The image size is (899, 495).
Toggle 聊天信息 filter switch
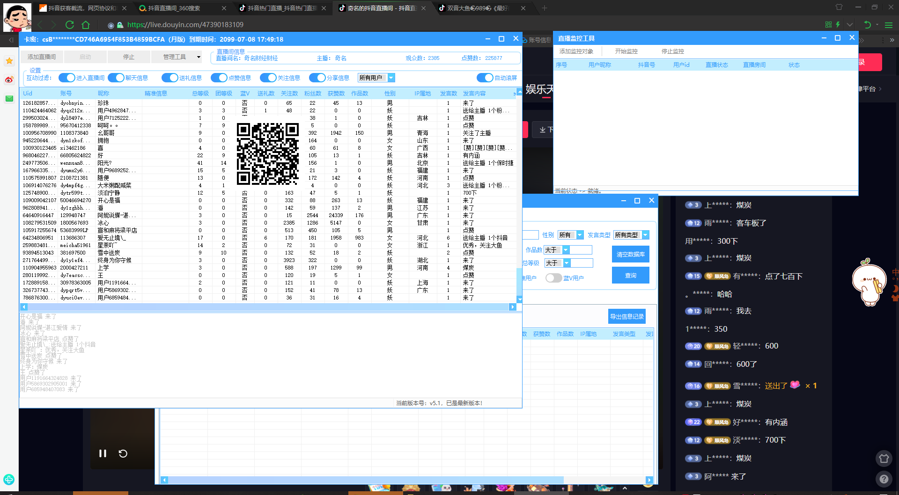coord(116,78)
